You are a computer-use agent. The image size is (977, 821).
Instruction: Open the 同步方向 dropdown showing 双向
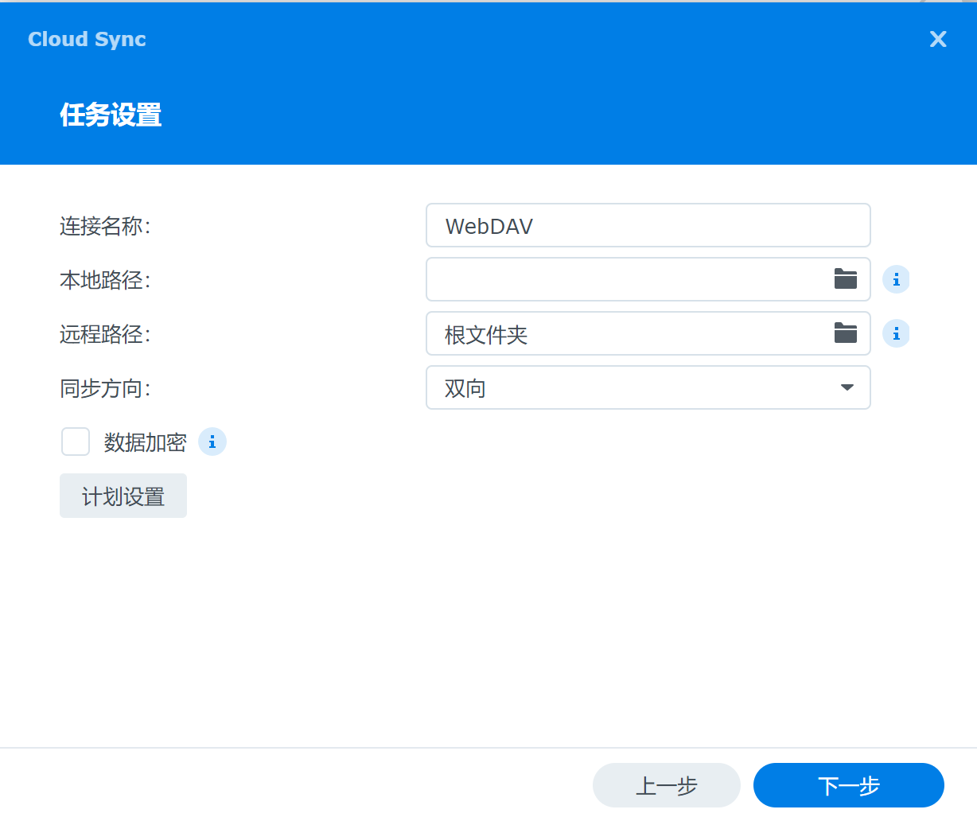click(x=636, y=387)
